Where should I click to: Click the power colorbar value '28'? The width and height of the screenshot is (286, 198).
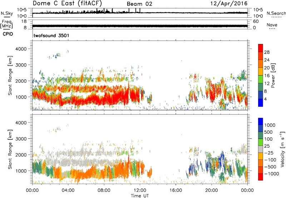[267, 52]
